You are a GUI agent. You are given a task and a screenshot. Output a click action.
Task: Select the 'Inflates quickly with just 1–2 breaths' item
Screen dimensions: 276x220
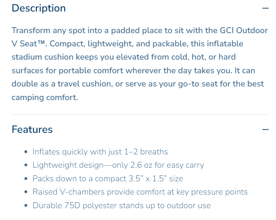point(100,152)
